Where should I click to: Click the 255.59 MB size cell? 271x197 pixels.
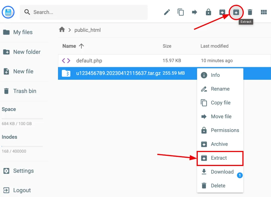pyautogui.click(x=174, y=73)
